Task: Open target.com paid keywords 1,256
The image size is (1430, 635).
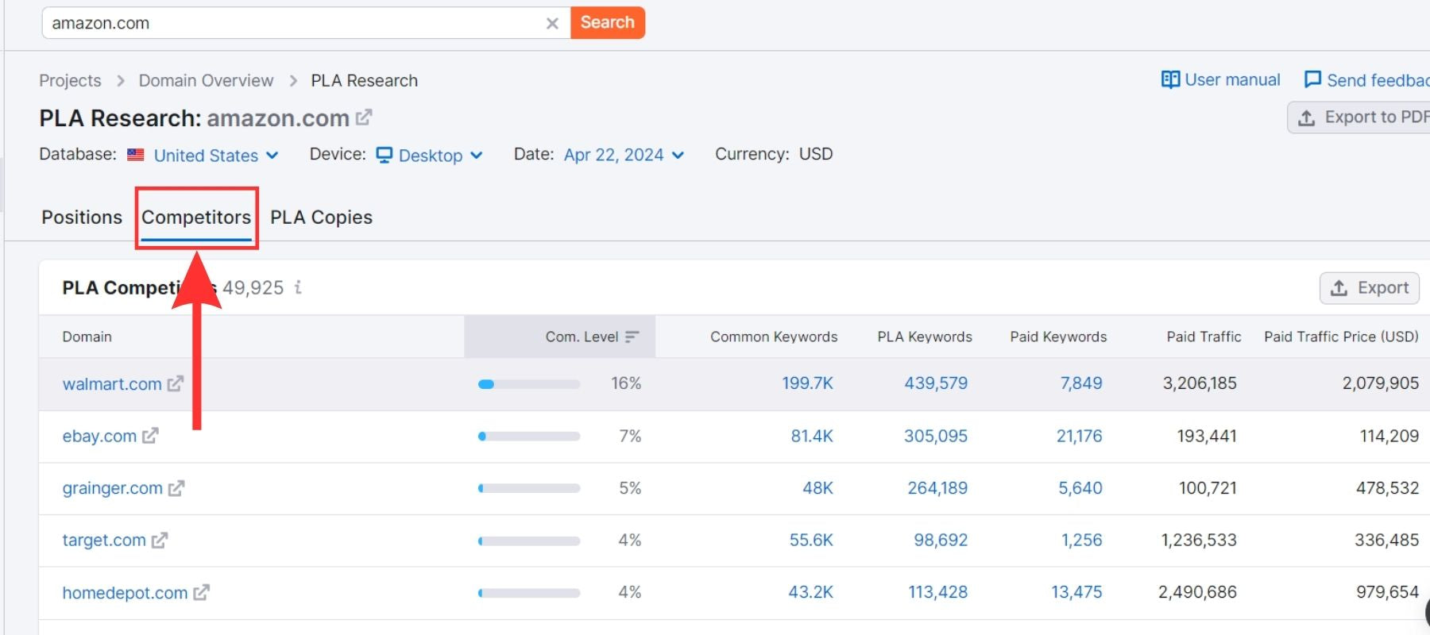Action: 1082,540
